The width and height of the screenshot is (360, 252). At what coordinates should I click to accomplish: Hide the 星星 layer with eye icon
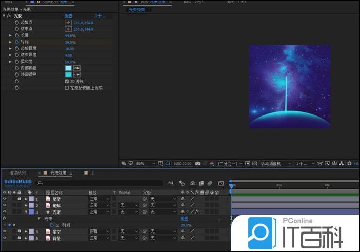5,199
